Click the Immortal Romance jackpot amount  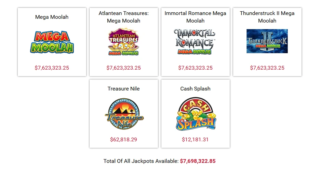[x=195, y=68]
